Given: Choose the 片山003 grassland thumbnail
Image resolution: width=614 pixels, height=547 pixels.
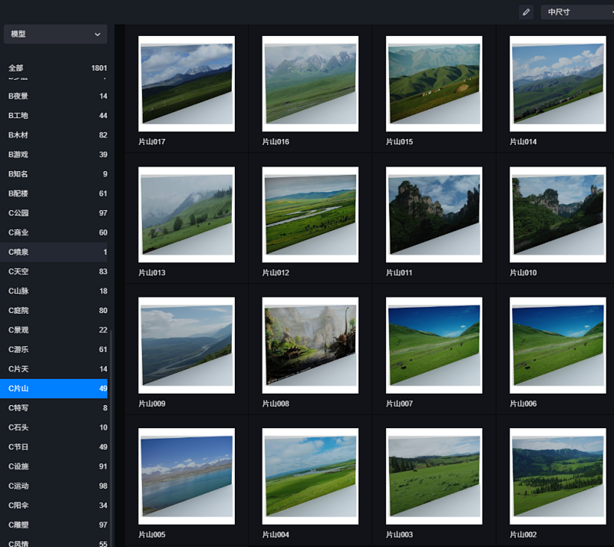Looking at the screenshot, I should pos(434,476).
